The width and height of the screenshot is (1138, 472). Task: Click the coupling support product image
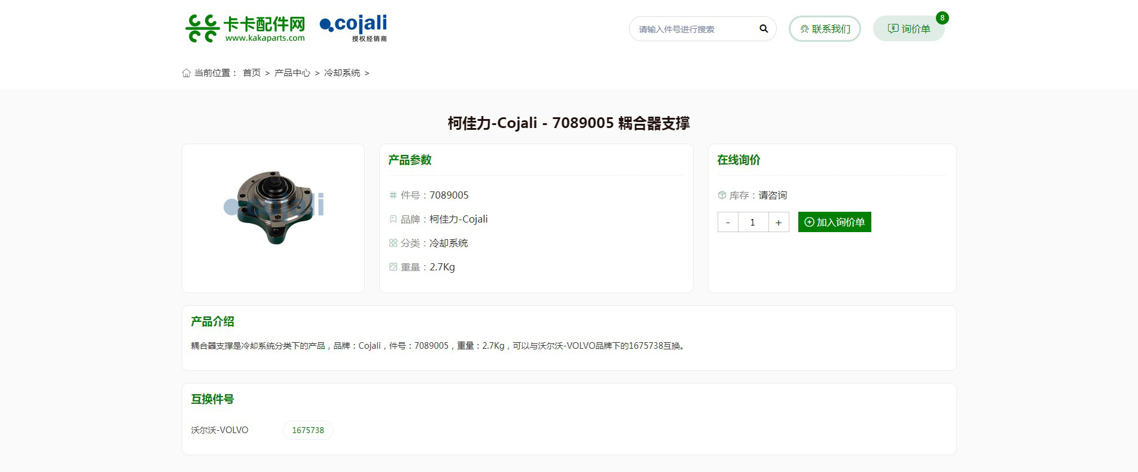click(273, 207)
